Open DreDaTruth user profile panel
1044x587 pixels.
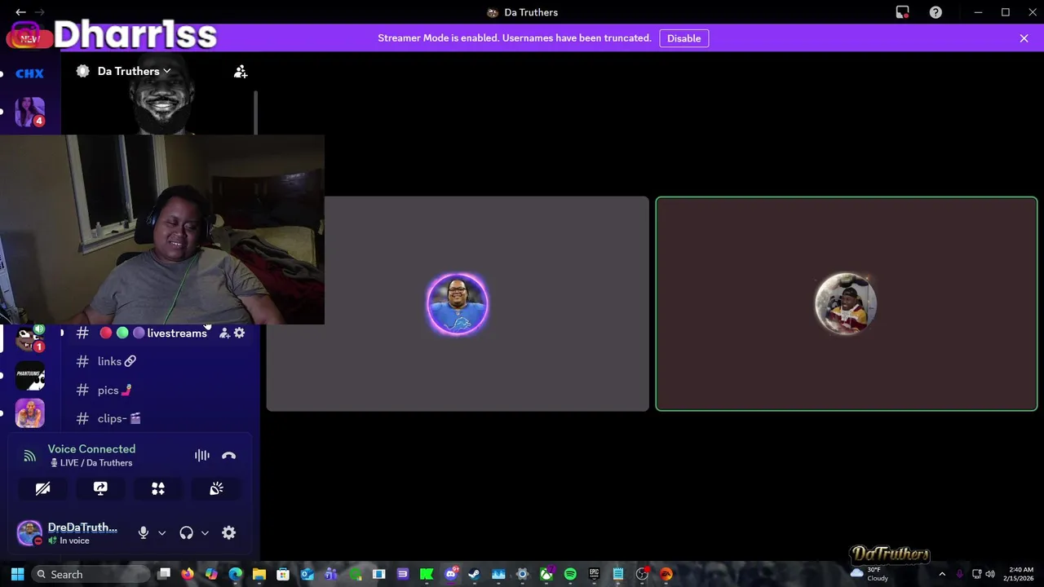69,533
